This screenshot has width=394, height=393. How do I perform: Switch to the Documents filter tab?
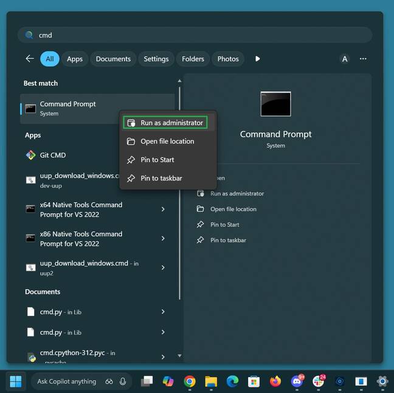[x=113, y=59]
